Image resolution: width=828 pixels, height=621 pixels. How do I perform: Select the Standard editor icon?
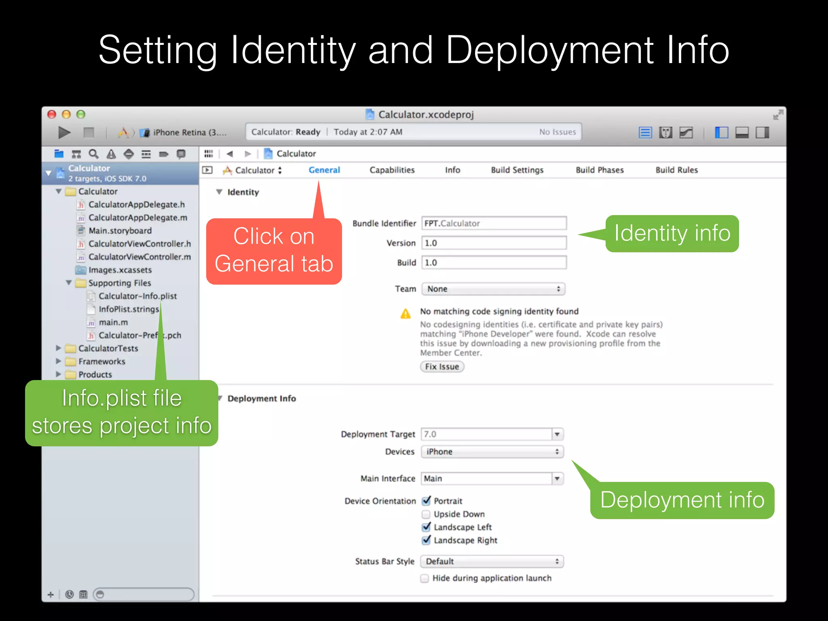pos(645,133)
